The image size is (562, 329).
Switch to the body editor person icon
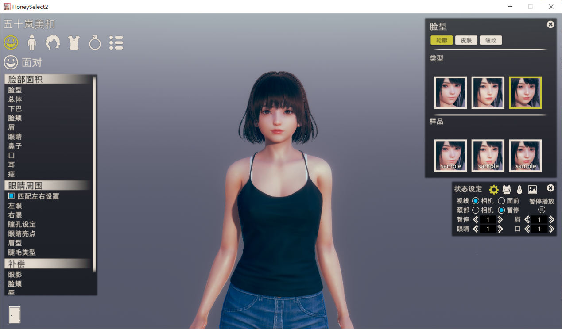click(31, 42)
